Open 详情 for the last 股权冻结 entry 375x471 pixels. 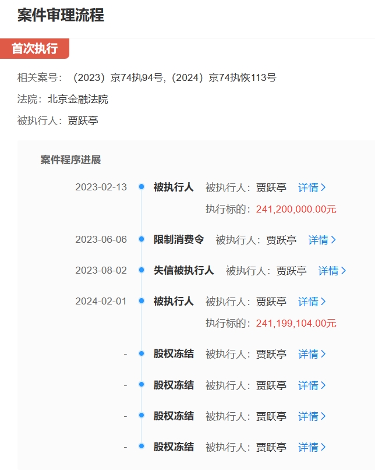click(312, 447)
